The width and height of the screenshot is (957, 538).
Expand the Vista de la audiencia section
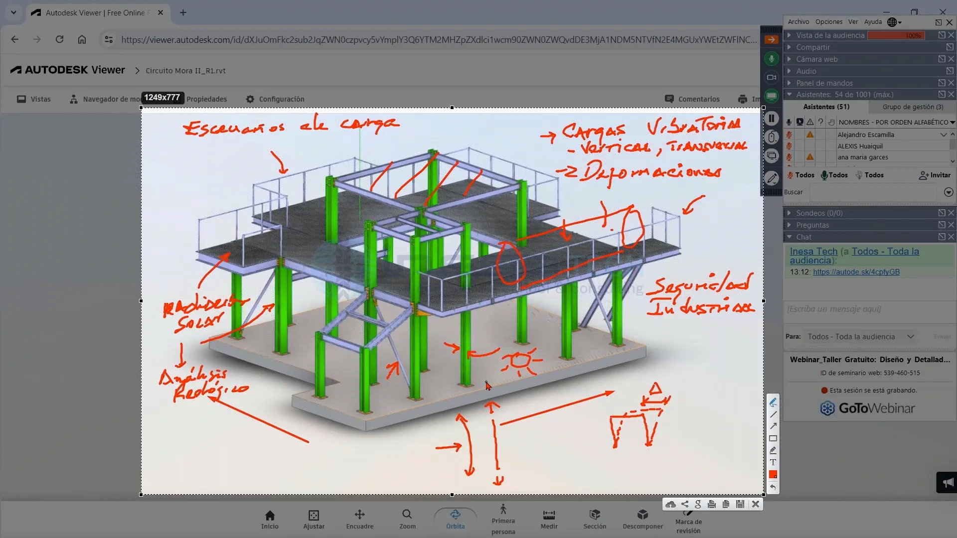pyautogui.click(x=789, y=35)
